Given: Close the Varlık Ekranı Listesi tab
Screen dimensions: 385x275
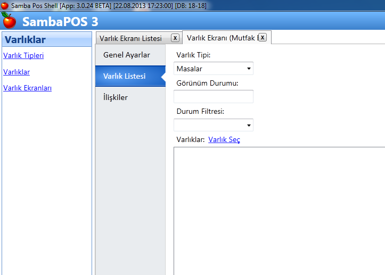Looking at the screenshot, I should pyautogui.click(x=175, y=38).
